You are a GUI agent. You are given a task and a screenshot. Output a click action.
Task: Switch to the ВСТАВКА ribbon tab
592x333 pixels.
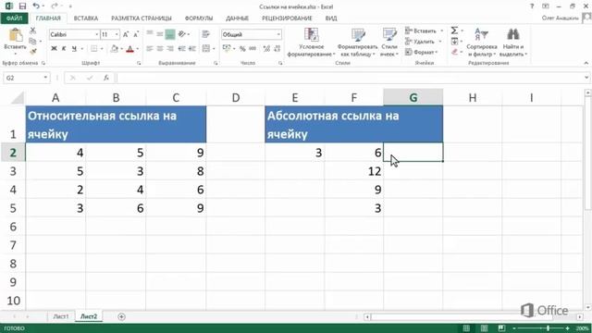86,18
